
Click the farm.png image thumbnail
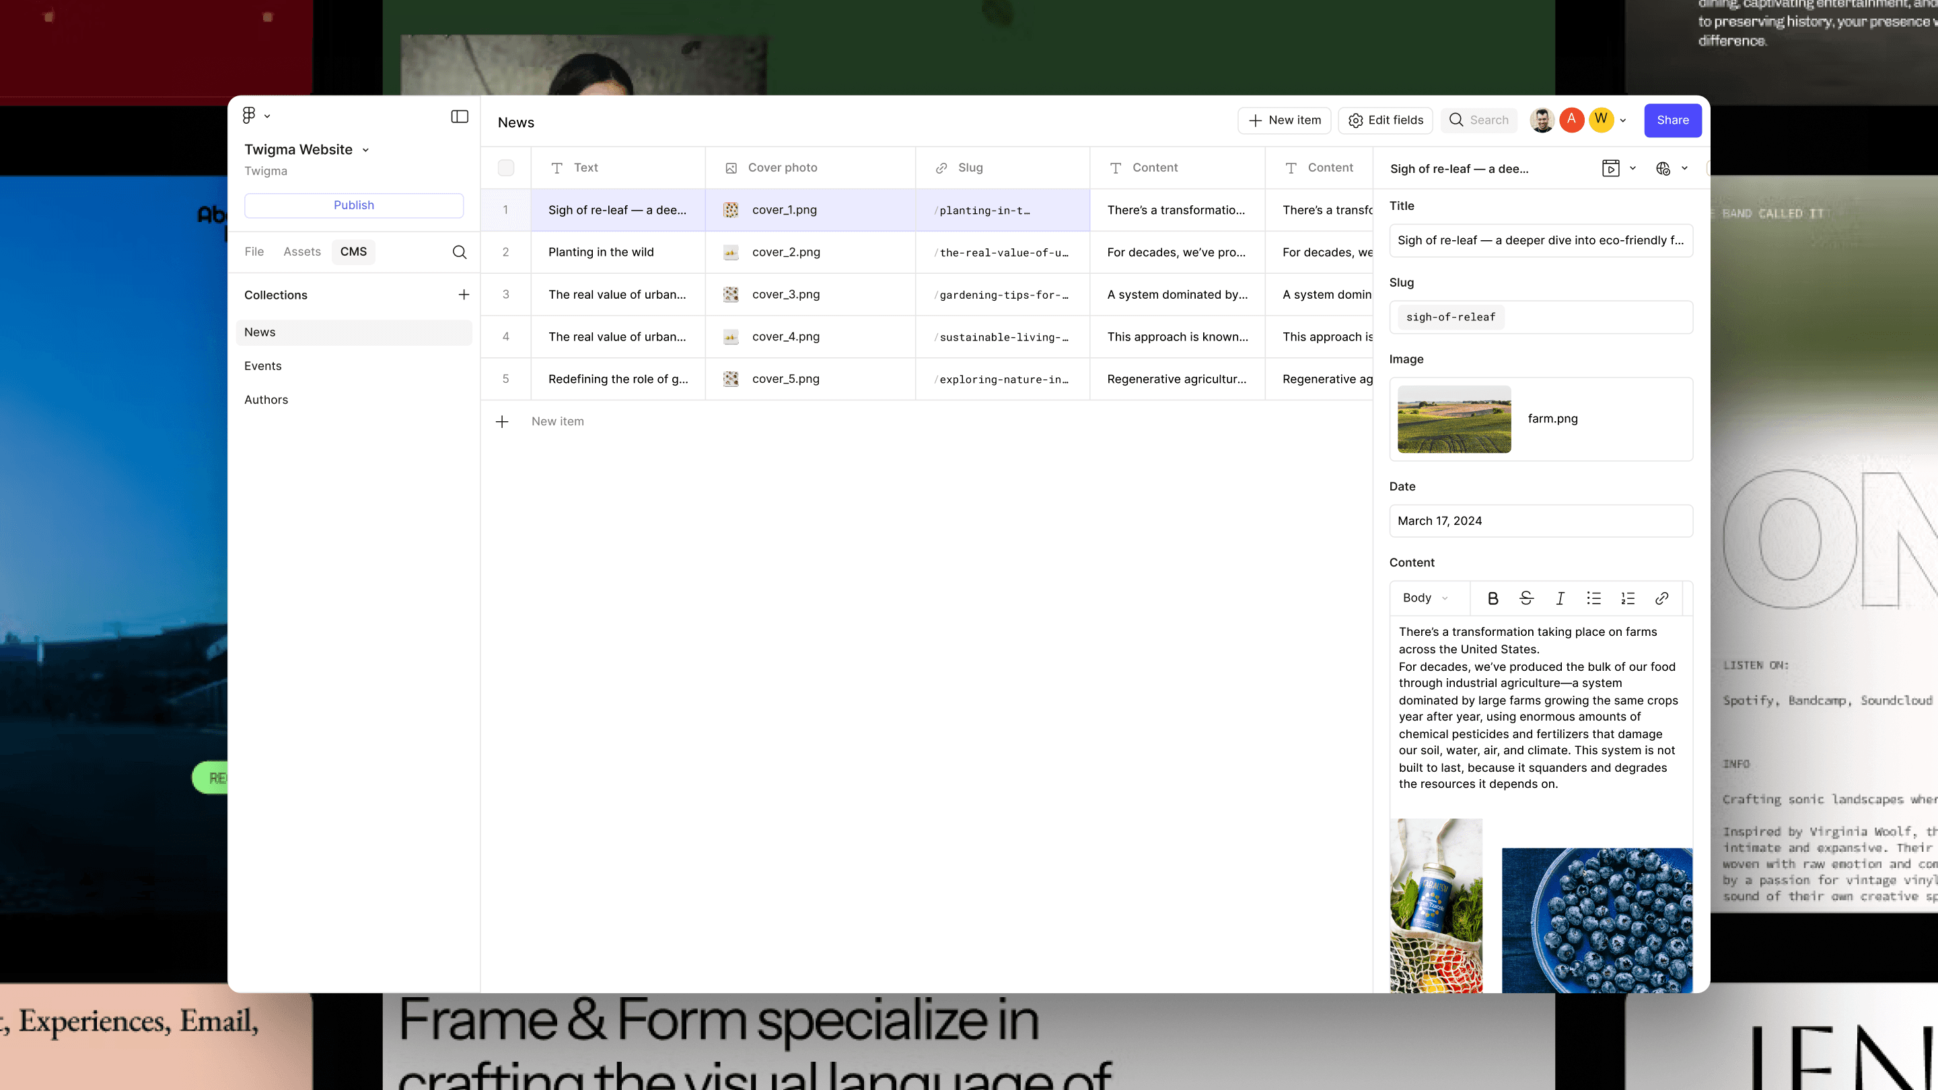coord(1453,420)
